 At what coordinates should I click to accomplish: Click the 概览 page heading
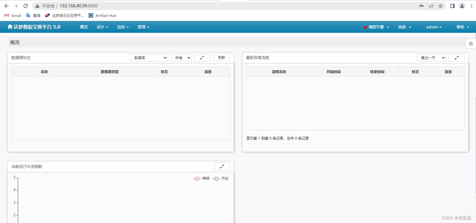tap(15, 43)
